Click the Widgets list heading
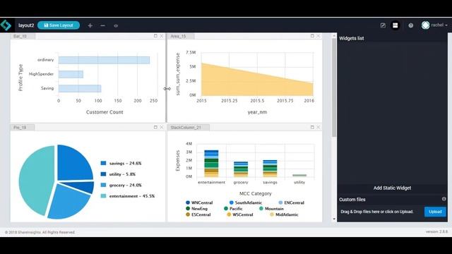452x254 pixels. (x=352, y=38)
